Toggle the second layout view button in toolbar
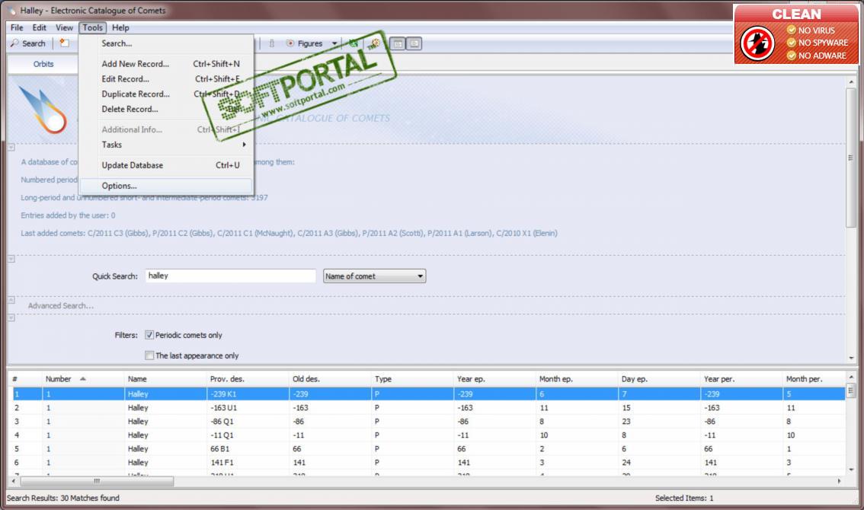The image size is (864, 510). click(414, 43)
